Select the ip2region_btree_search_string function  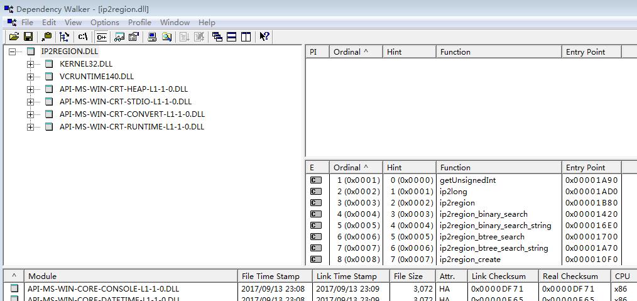point(494,248)
